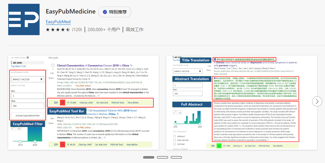The width and height of the screenshot is (325, 163).
Task: Open the EasyPubMed developer link
Action: click(x=58, y=22)
